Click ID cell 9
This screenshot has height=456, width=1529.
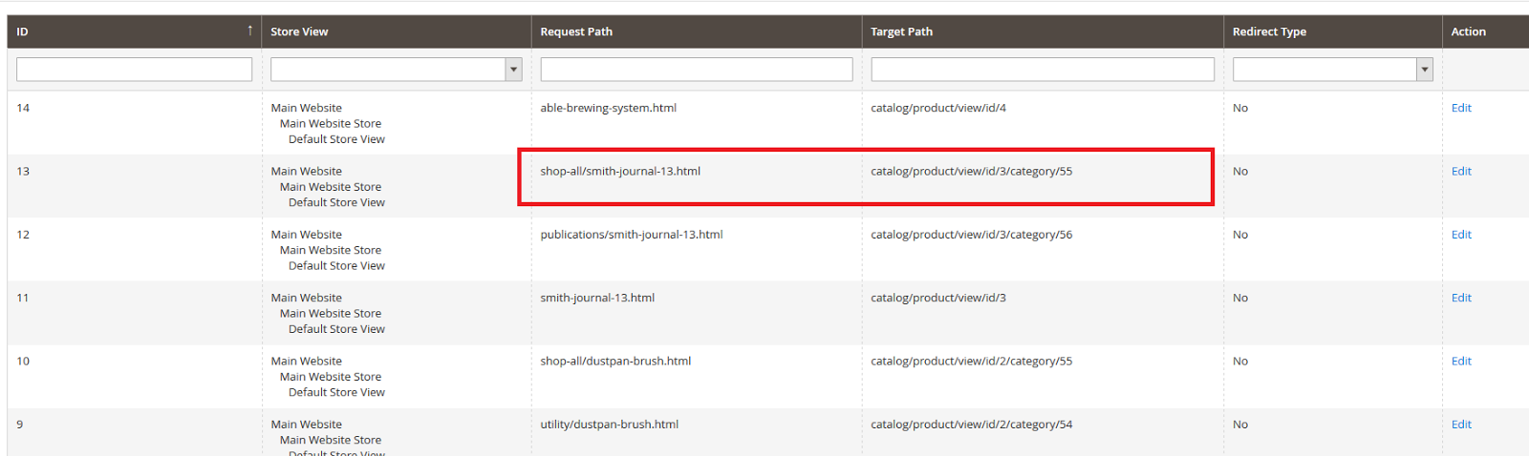20,425
